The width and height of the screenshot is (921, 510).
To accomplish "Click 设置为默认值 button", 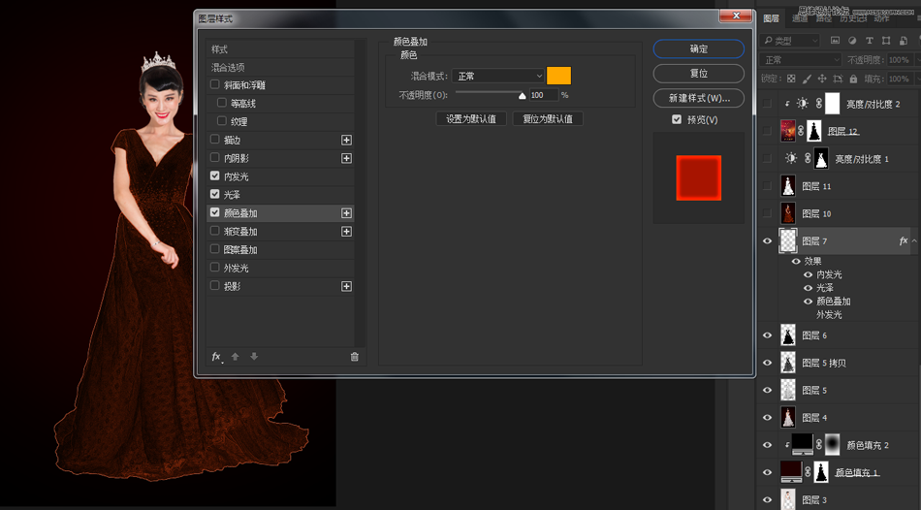I will pyautogui.click(x=471, y=118).
